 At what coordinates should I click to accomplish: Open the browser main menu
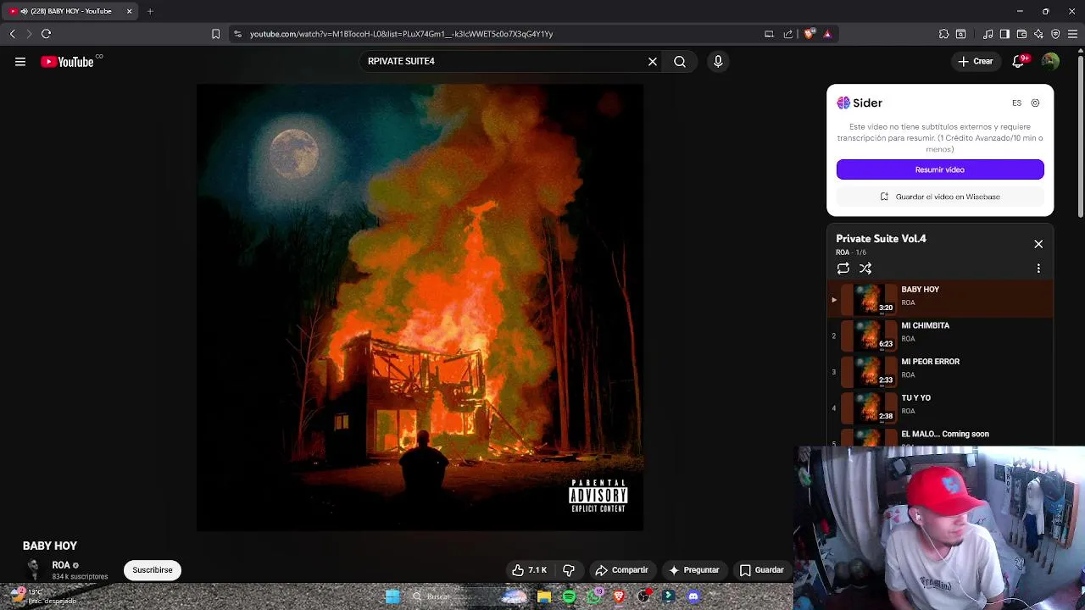1073,34
